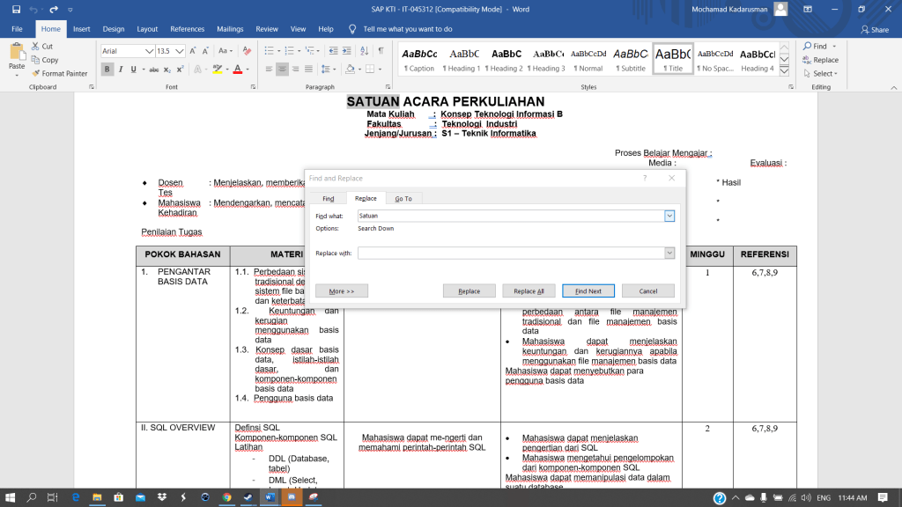Switch to the Go To tab
This screenshot has width=902, height=507.
click(403, 199)
